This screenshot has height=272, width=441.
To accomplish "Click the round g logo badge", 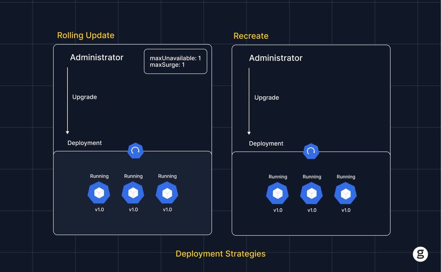I will tap(421, 254).
